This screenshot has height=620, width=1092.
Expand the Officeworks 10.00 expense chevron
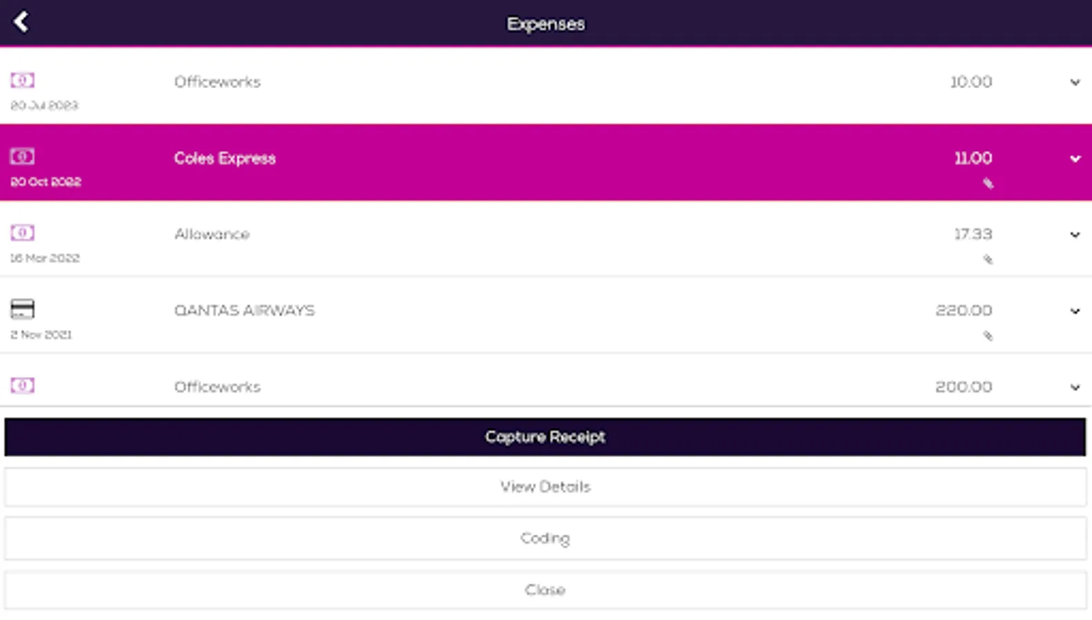(1075, 83)
